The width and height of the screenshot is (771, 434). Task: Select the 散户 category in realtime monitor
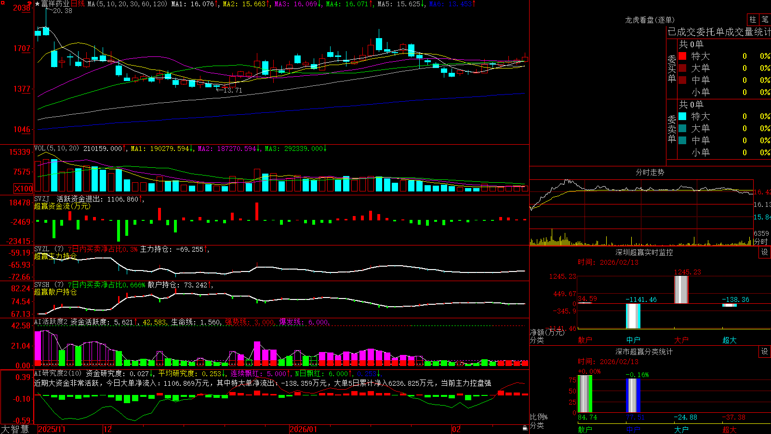point(585,340)
